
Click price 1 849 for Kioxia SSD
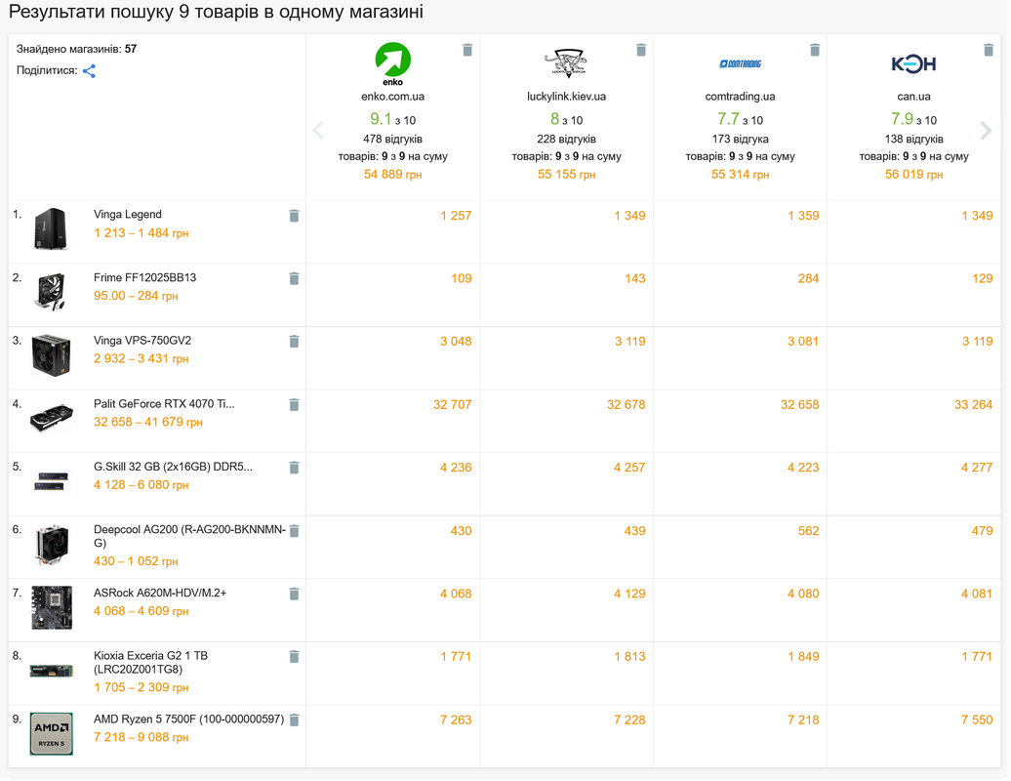pos(803,657)
